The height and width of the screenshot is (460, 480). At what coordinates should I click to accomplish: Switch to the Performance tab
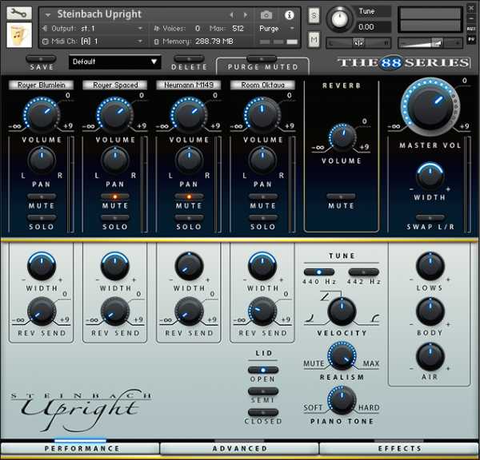pyautogui.click(x=80, y=448)
